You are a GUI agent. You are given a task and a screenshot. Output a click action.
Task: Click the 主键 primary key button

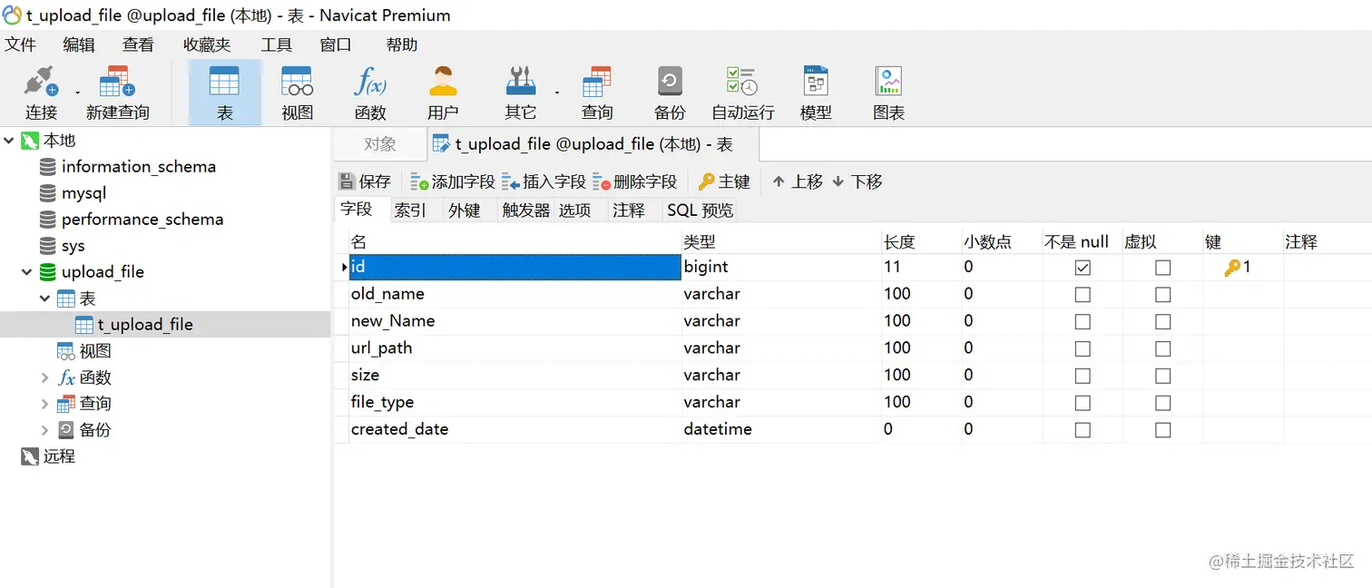[724, 181]
